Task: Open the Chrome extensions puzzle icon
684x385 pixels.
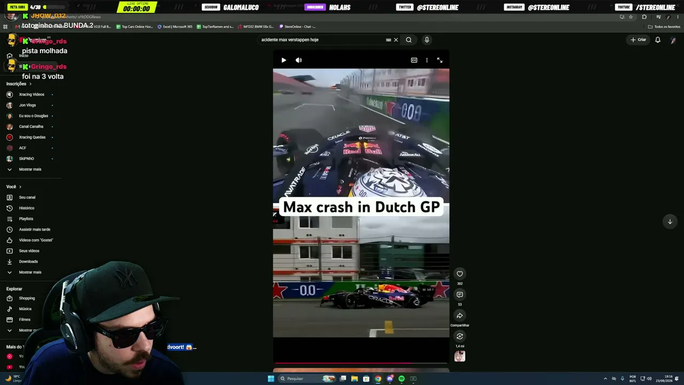Action: (644, 17)
